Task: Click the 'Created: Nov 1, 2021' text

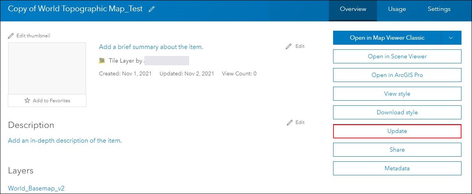Action: coord(125,73)
